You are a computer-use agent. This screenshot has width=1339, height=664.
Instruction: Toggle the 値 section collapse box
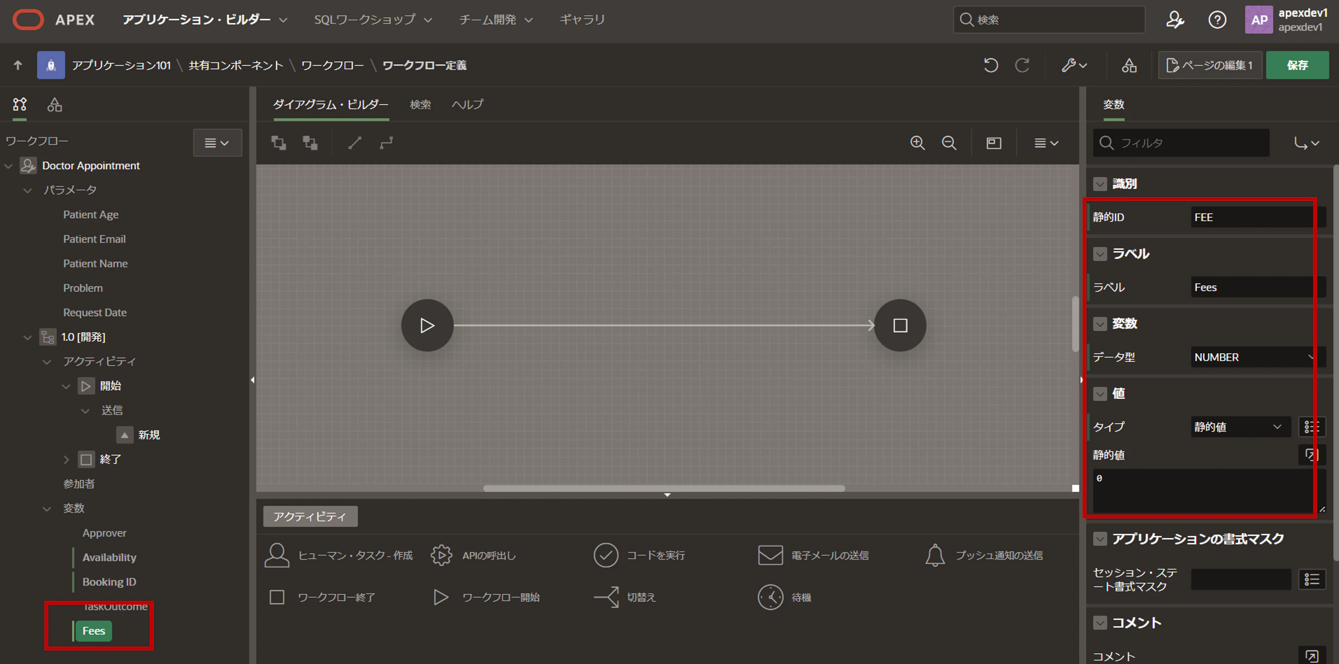[1100, 394]
